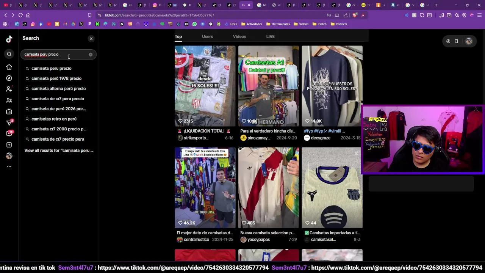Open the browser hamburger main menu
Image resolution: width=485 pixels, height=273 pixels.
point(479,15)
